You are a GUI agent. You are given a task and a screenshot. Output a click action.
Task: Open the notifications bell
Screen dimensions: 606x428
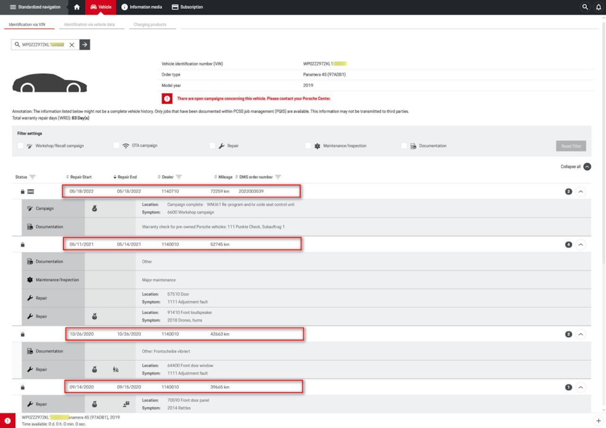tap(598, 7)
